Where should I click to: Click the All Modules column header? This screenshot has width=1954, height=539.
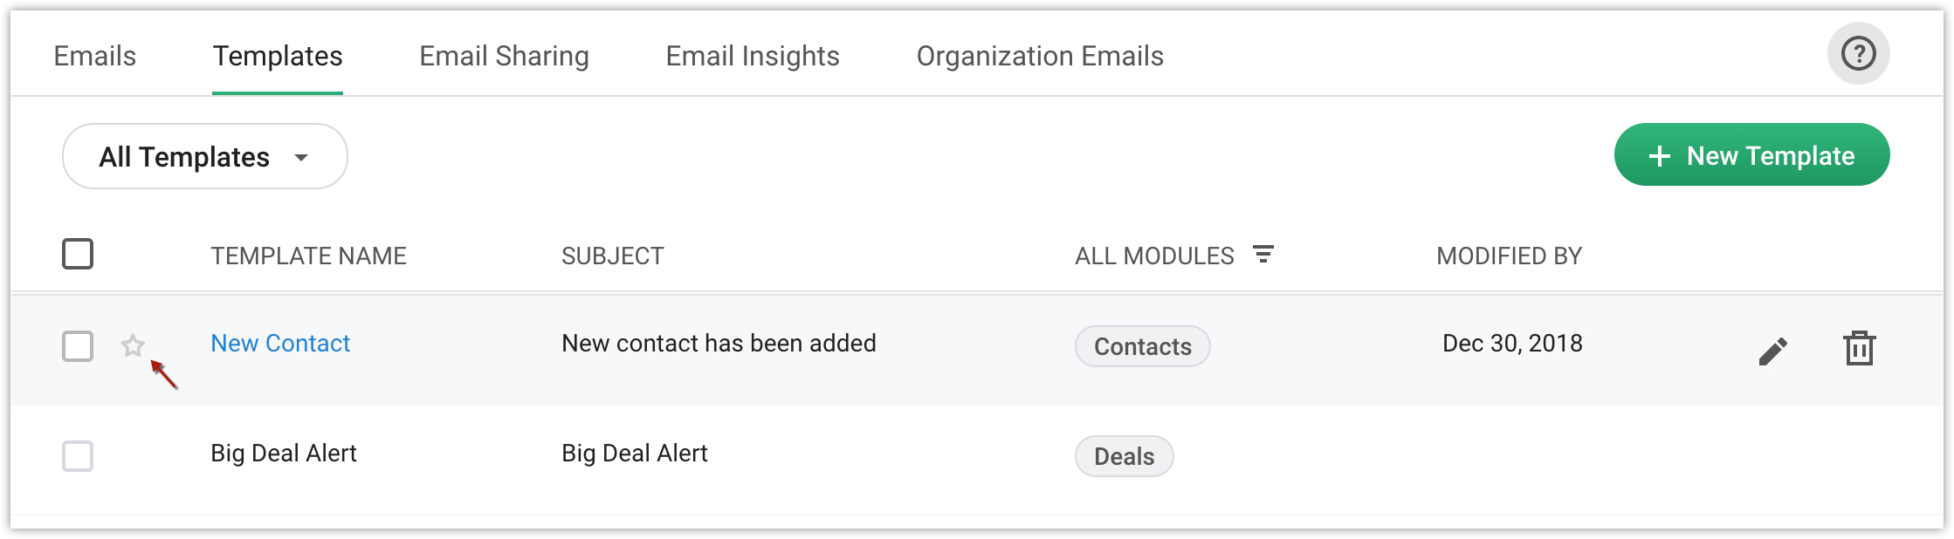[1154, 256]
